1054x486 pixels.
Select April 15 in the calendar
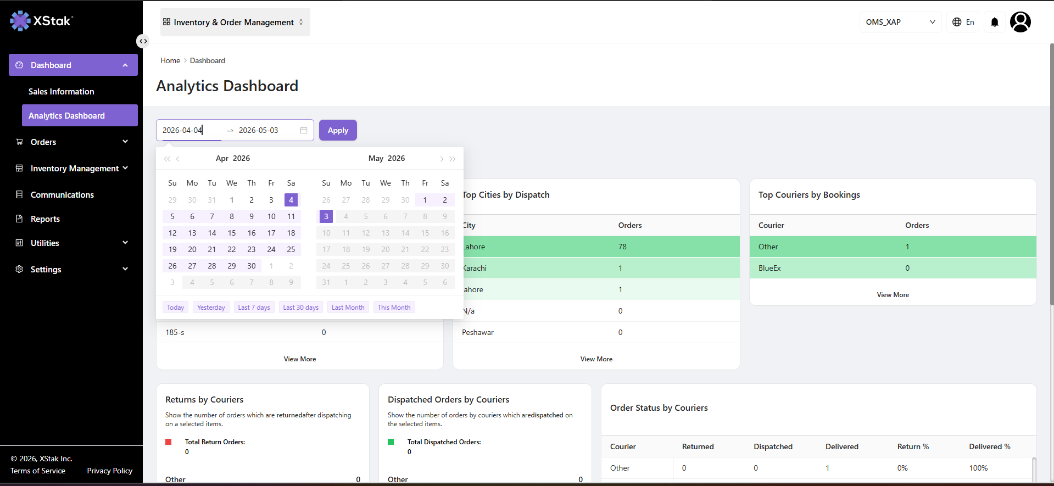[x=232, y=233]
